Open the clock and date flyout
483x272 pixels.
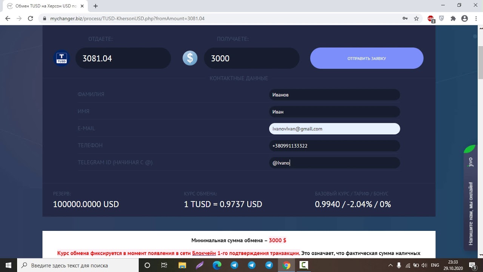coord(453,265)
